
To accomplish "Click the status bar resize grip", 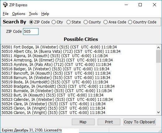I will tap(160, 131).
